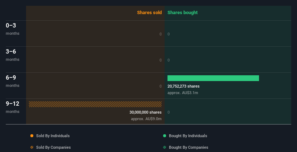Click the Sold By Companies legend label
The width and height of the screenshot is (297, 152).
54,147
